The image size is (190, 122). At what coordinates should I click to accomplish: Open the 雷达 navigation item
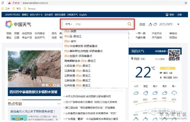coord(9,37)
